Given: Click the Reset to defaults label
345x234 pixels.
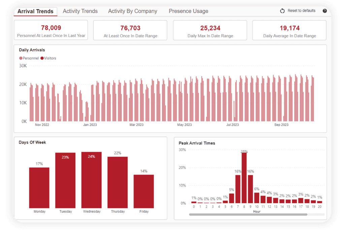Looking at the screenshot, I should pos(302,10).
